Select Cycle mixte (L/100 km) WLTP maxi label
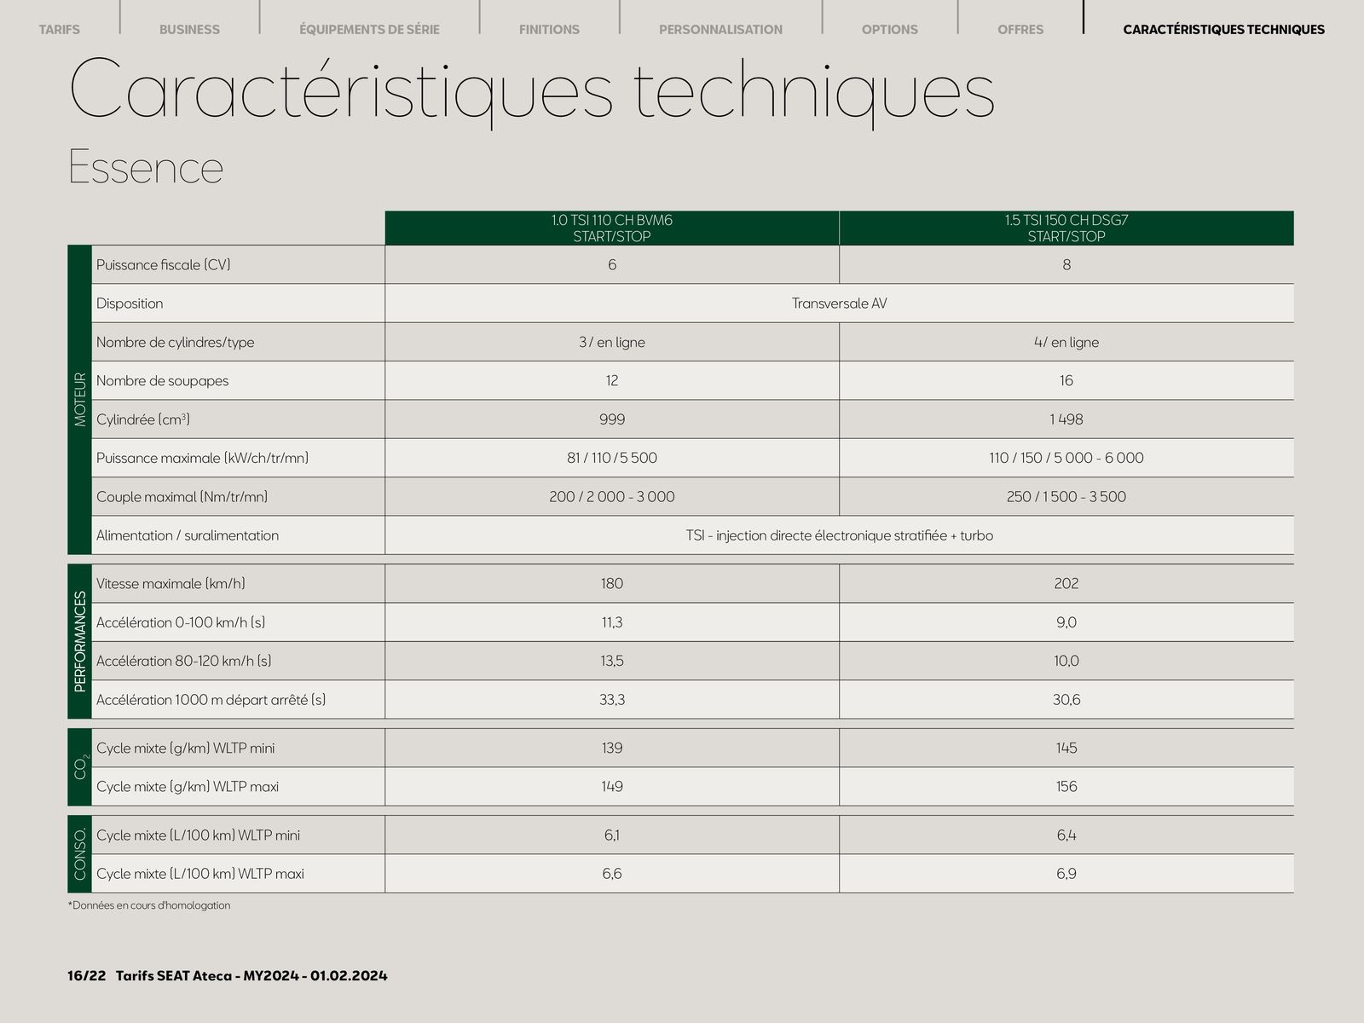This screenshot has width=1364, height=1023. 200,874
